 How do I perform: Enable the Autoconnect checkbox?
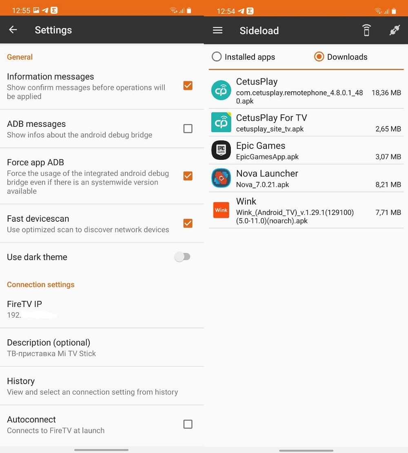[x=188, y=424]
